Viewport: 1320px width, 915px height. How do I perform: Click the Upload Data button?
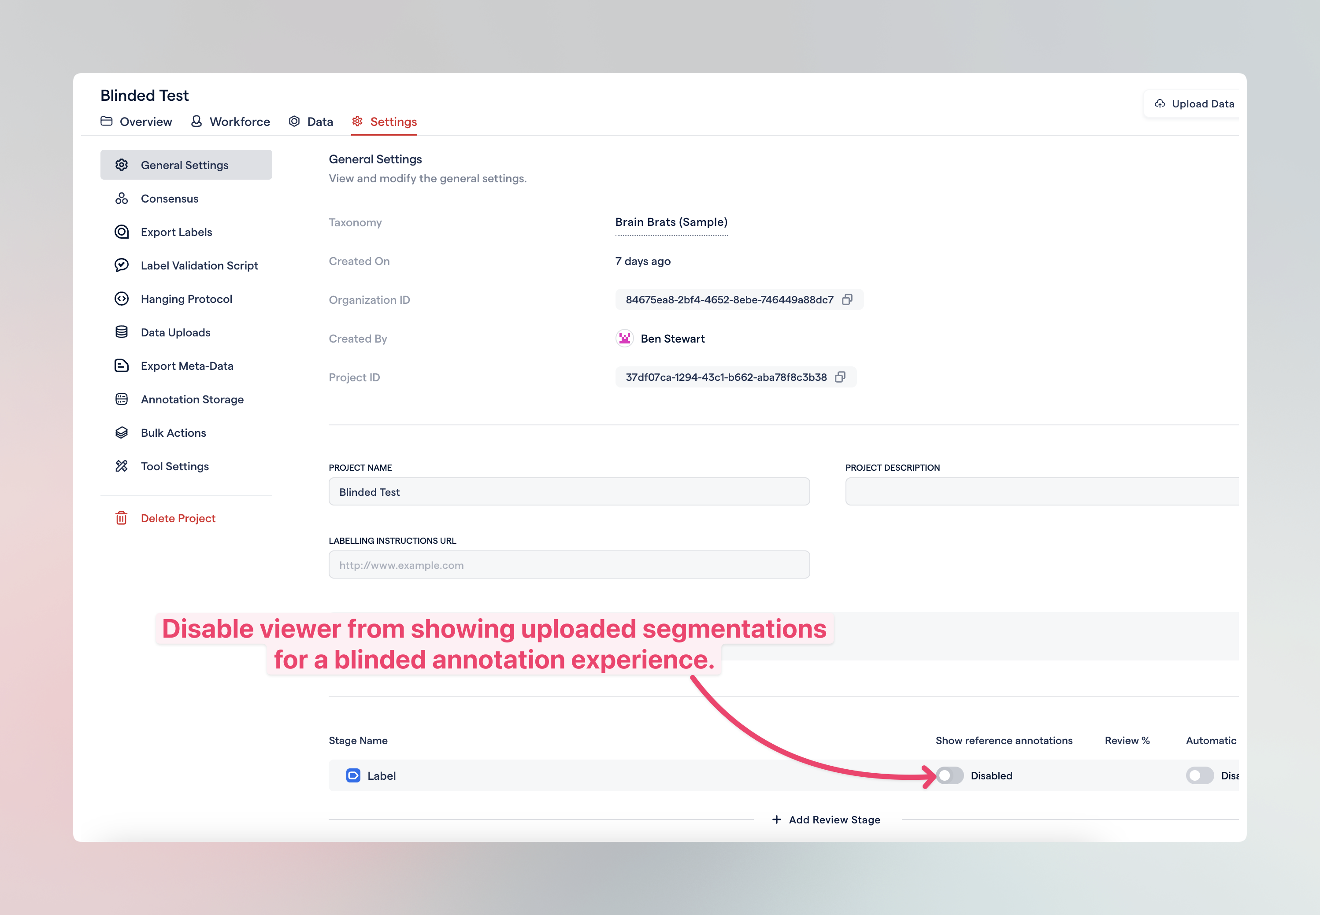(x=1193, y=104)
